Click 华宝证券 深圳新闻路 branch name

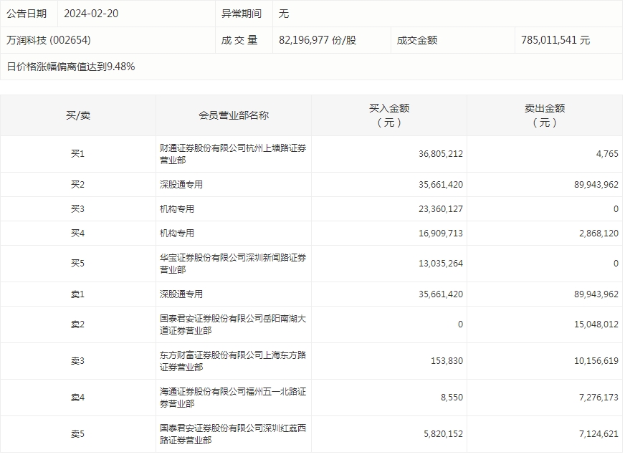(233, 264)
